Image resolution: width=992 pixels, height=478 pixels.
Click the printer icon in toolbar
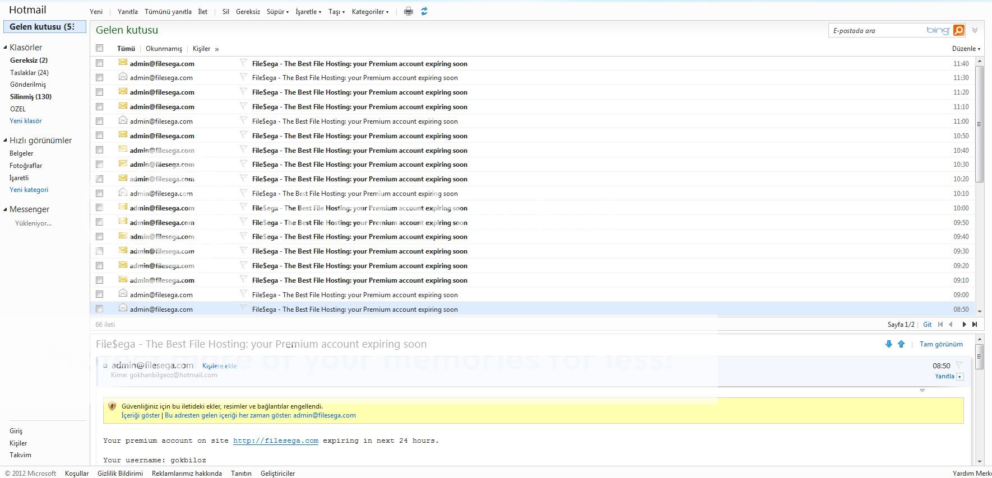(x=409, y=11)
